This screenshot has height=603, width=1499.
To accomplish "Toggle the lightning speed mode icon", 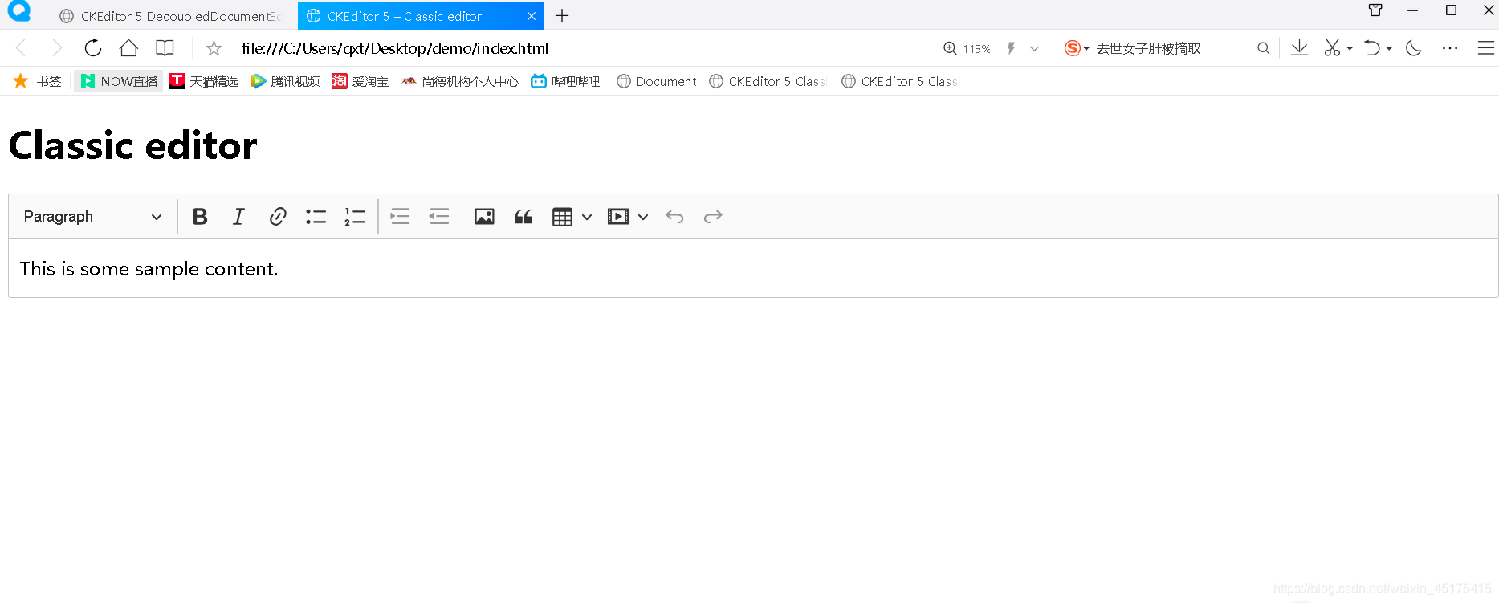I will 1011,48.
